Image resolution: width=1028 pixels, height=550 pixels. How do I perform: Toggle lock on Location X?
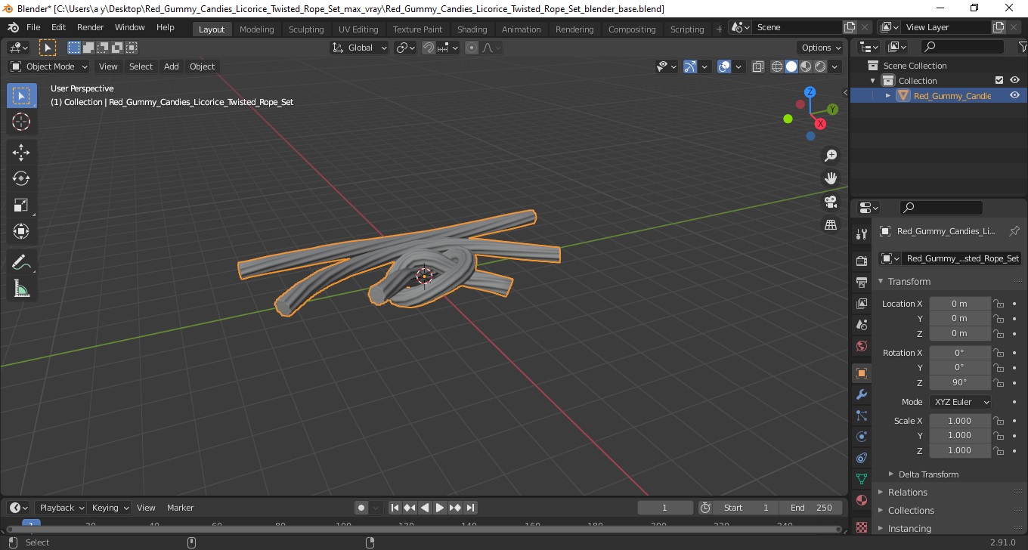click(999, 304)
